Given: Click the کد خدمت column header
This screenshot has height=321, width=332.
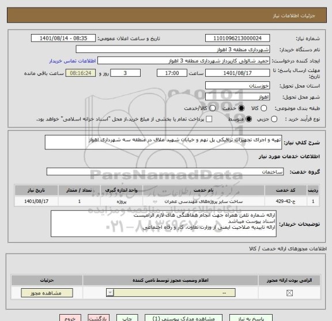Looking at the screenshot, I should 285,190.
